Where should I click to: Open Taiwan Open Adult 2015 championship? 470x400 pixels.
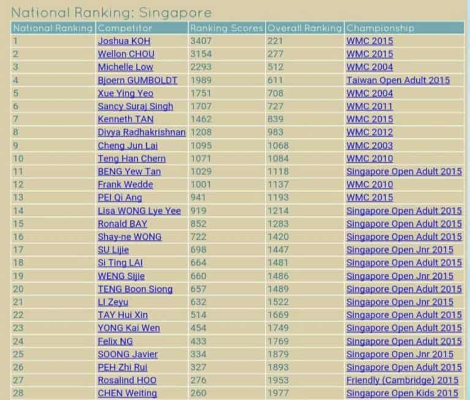click(x=398, y=80)
